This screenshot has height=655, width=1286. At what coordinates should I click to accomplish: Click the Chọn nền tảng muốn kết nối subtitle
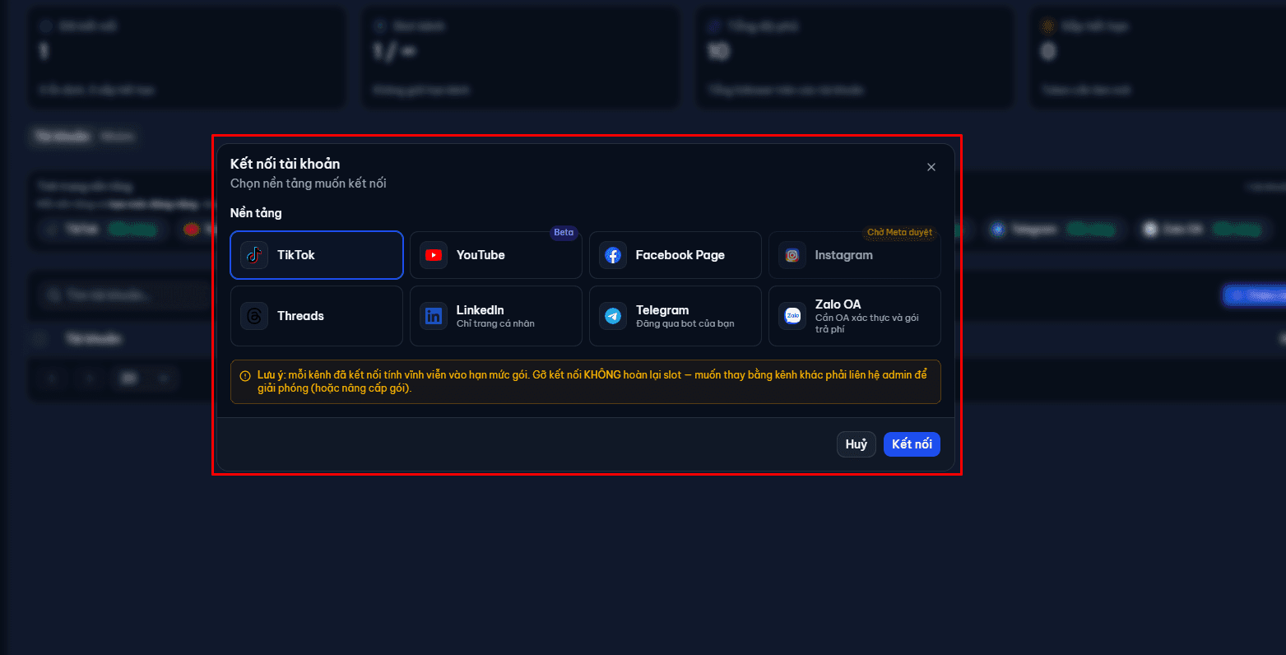pyautogui.click(x=309, y=183)
